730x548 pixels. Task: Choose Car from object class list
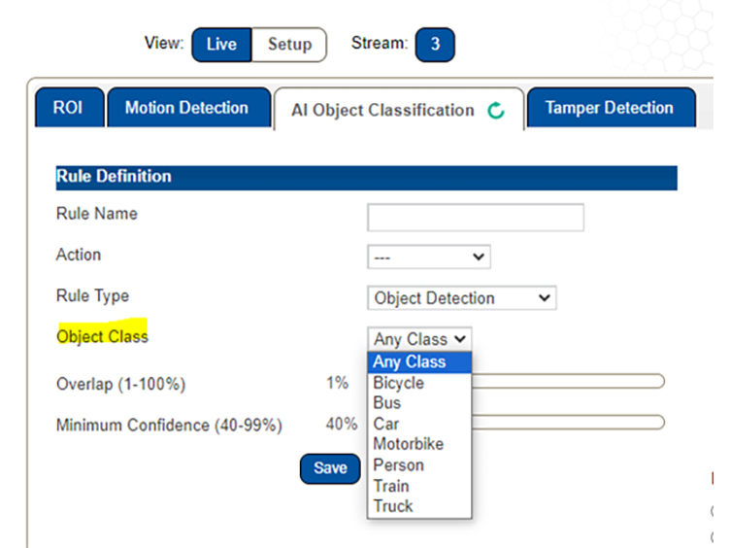386,424
